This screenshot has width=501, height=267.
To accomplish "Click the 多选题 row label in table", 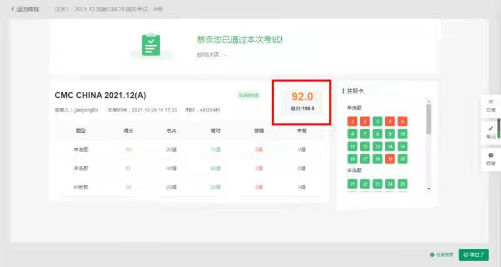I will tap(81, 168).
